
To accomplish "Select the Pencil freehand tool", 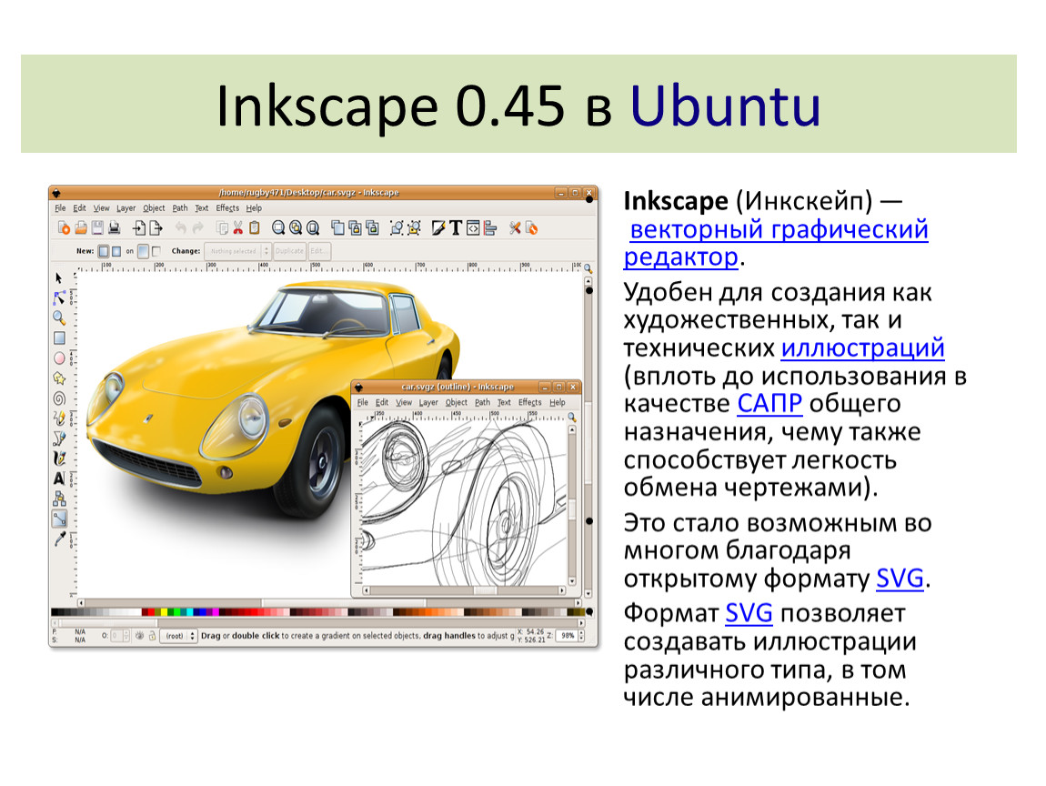I will coord(59,418).
